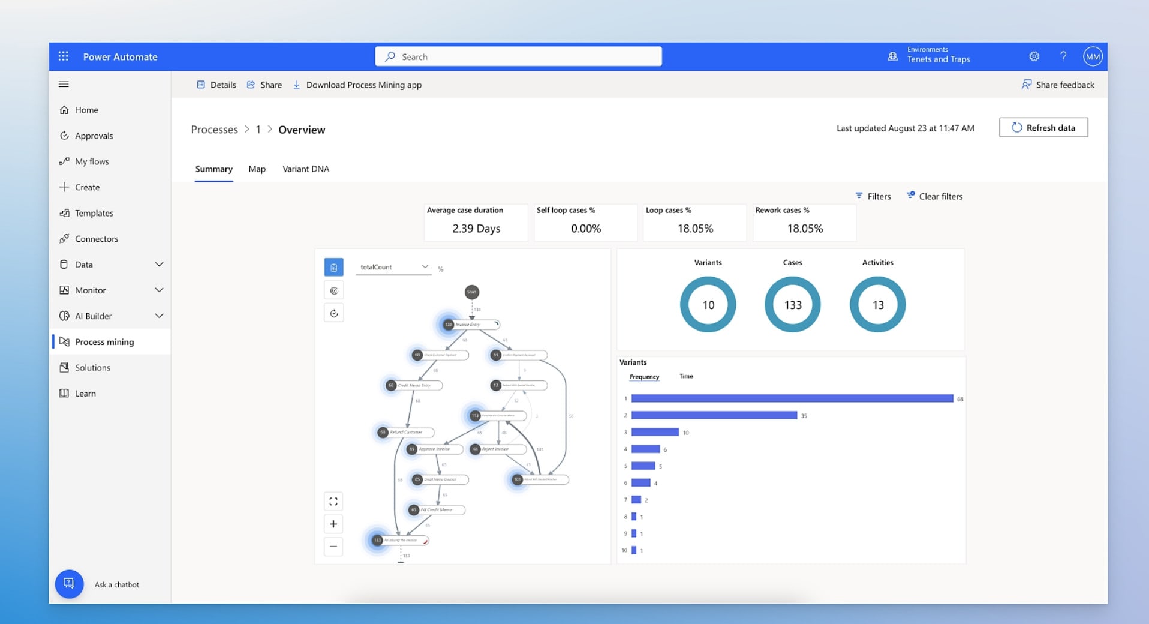Open the Process mining section in sidebar
1149x624 pixels.
pos(103,341)
